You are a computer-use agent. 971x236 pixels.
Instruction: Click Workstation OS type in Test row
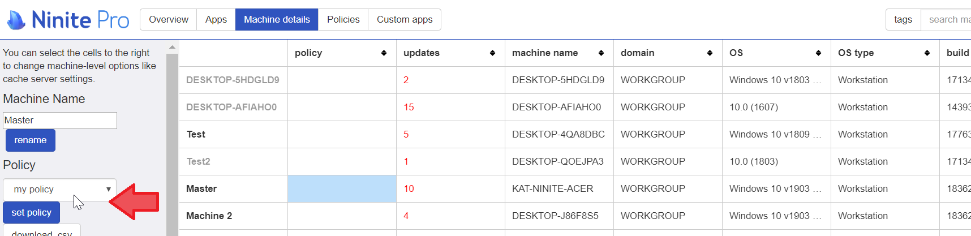pos(885,134)
